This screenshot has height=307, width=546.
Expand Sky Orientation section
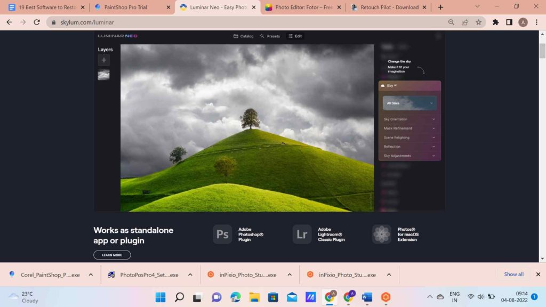click(409, 119)
